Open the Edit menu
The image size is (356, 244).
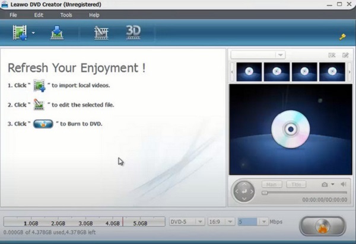pyautogui.click(x=39, y=15)
